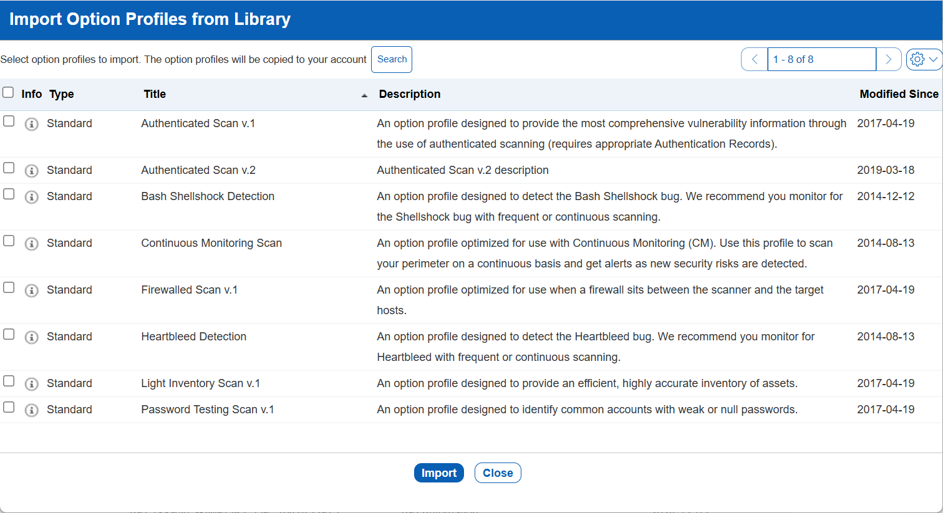Open info icon for Authenticated Scan v.2
943x513 pixels.
point(31,171)
